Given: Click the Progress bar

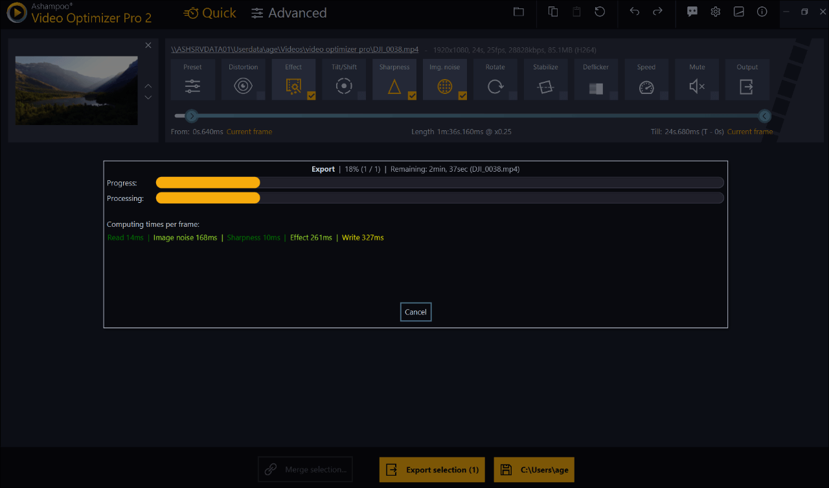Looking at the screenshot, I should coord(440,183).
